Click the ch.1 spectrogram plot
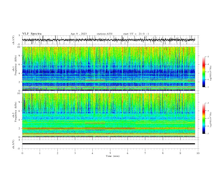223x172 pixels. [108, 69]
